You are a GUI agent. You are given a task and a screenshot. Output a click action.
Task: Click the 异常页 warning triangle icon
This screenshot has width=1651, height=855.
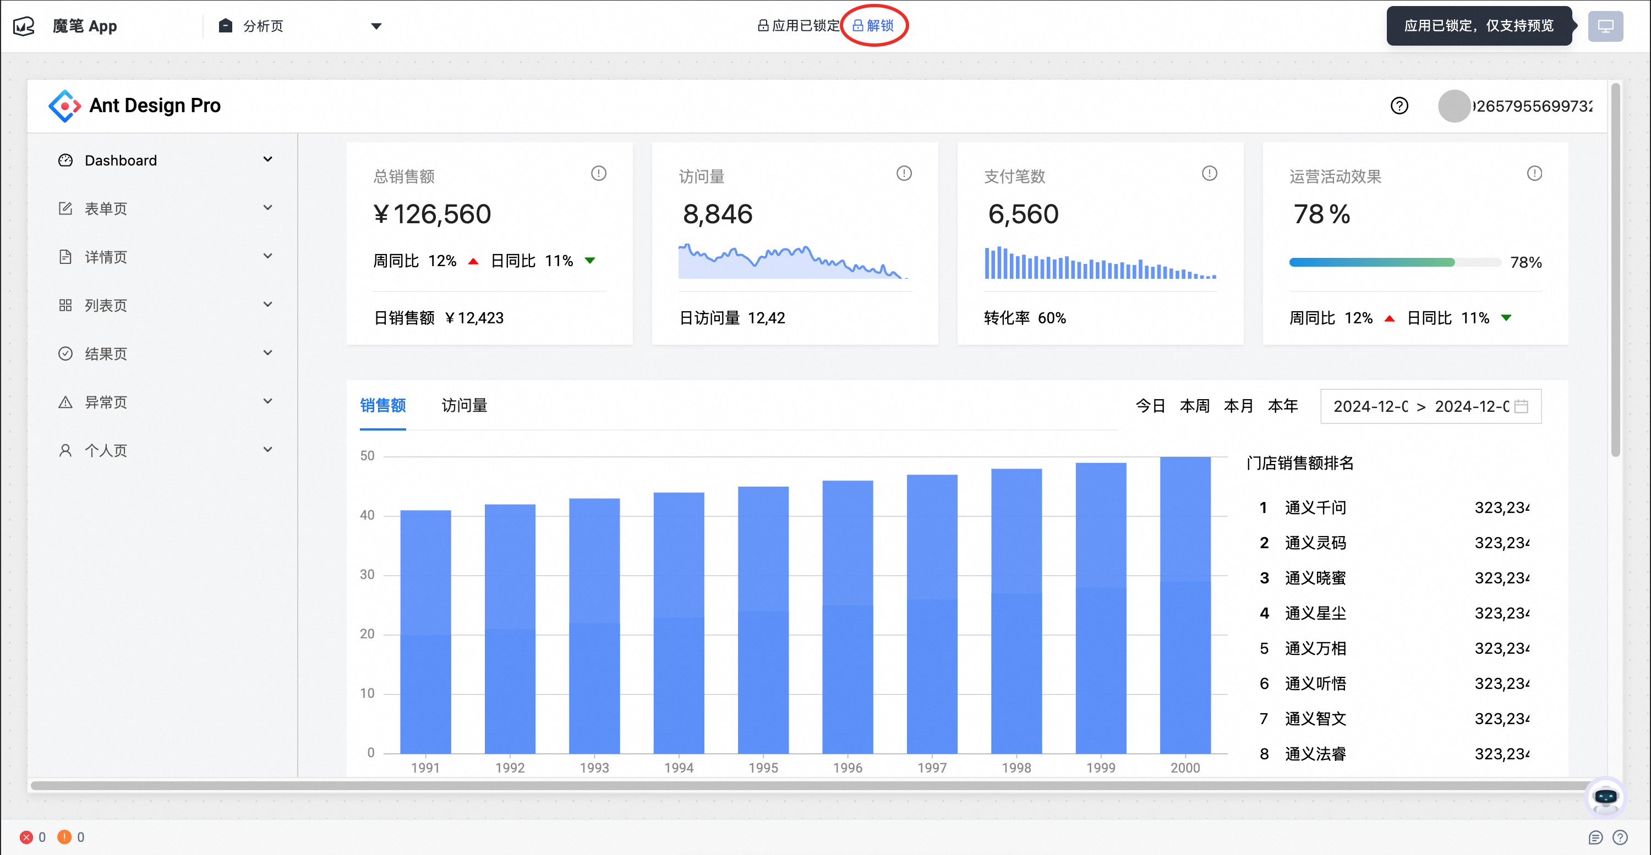click(x=65, y=402)
